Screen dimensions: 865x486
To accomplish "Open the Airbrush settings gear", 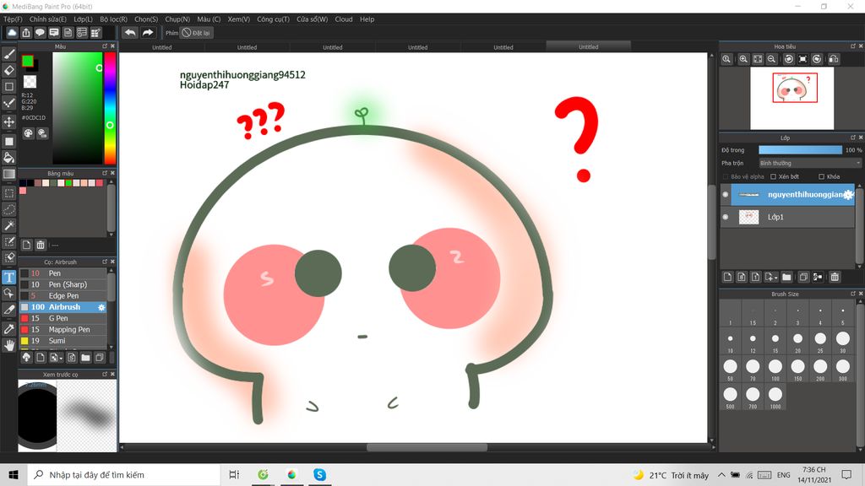I will pyautogui.click(x=101, y=307).
